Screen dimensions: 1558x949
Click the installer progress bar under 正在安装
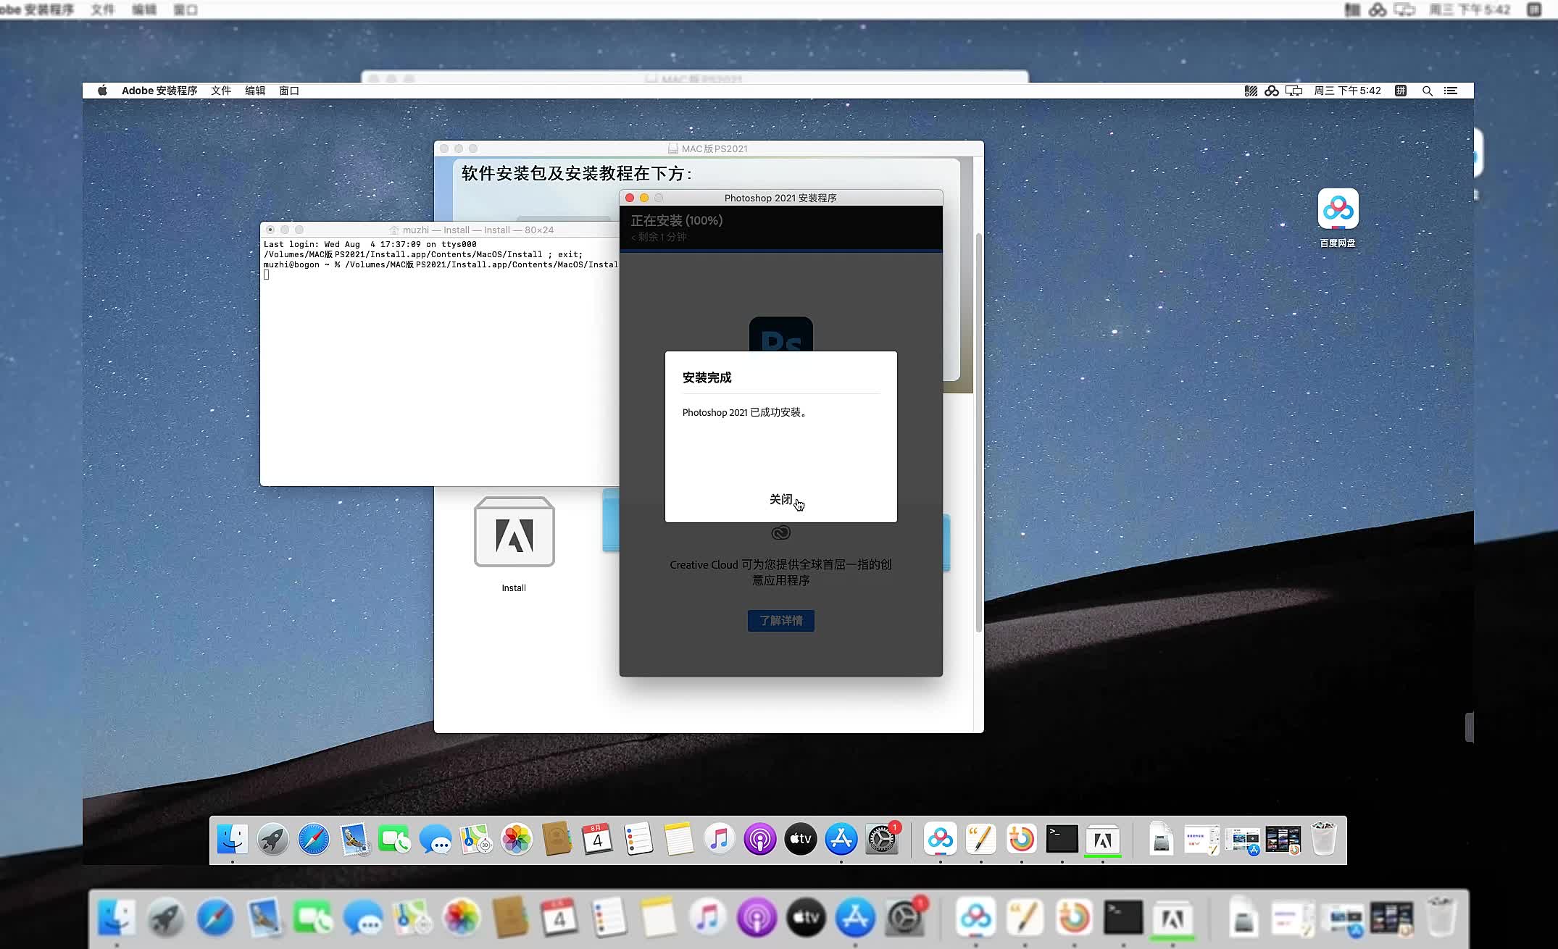pos(780,251)
